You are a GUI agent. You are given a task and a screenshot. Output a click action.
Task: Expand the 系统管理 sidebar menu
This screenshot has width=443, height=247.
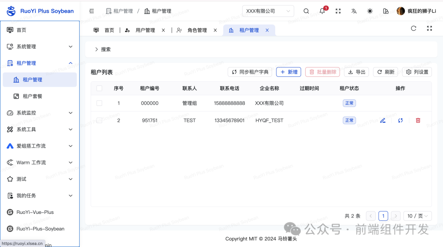40,46
